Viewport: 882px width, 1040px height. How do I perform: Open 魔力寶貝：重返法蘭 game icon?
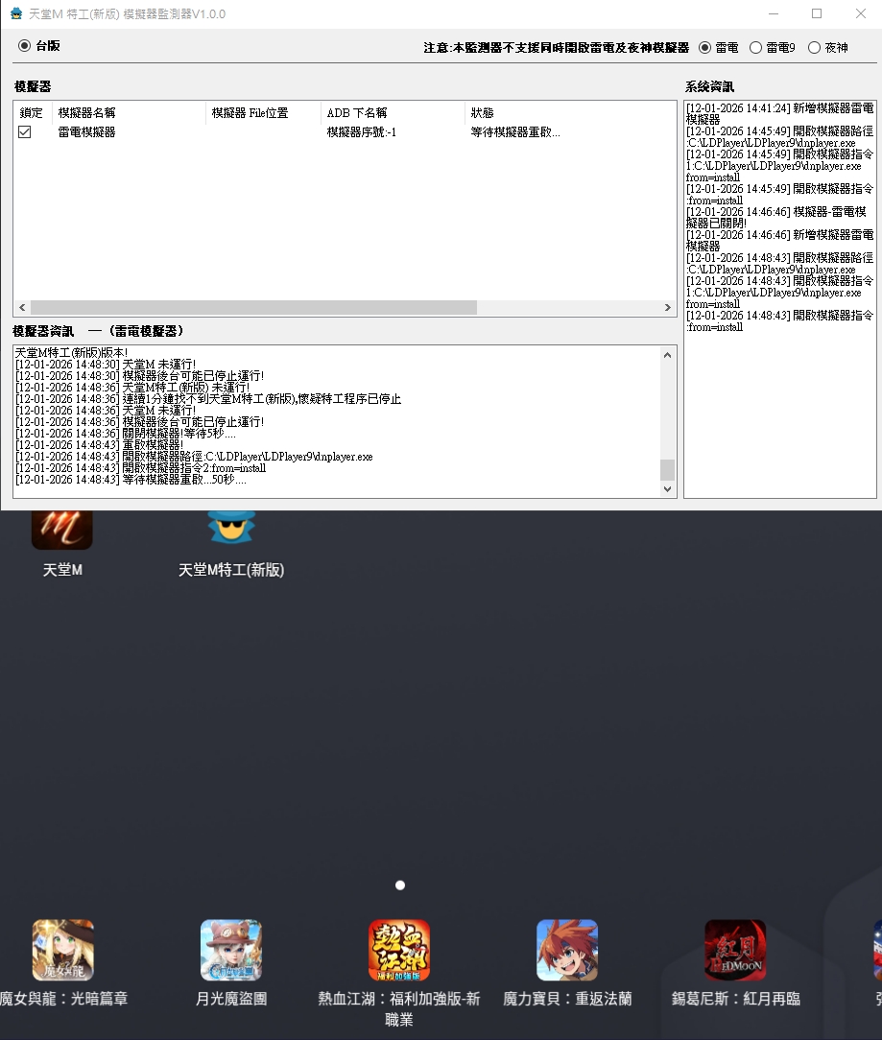tap(567, 950)
